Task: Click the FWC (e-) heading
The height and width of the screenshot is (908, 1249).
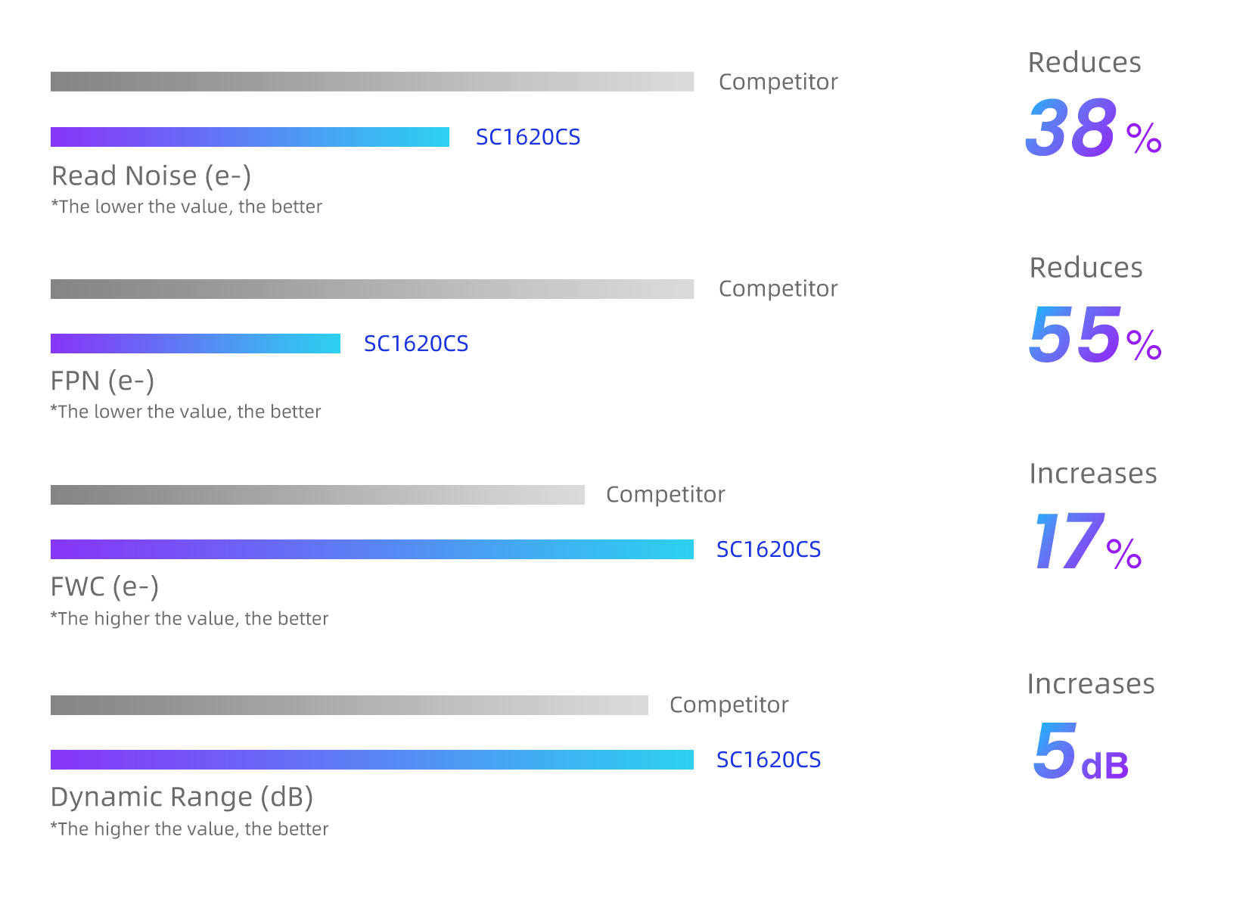Action: point(104,587)
